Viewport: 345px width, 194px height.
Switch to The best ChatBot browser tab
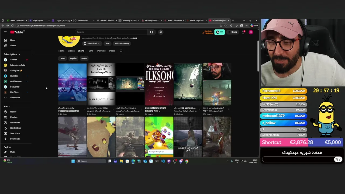point(107,20)
